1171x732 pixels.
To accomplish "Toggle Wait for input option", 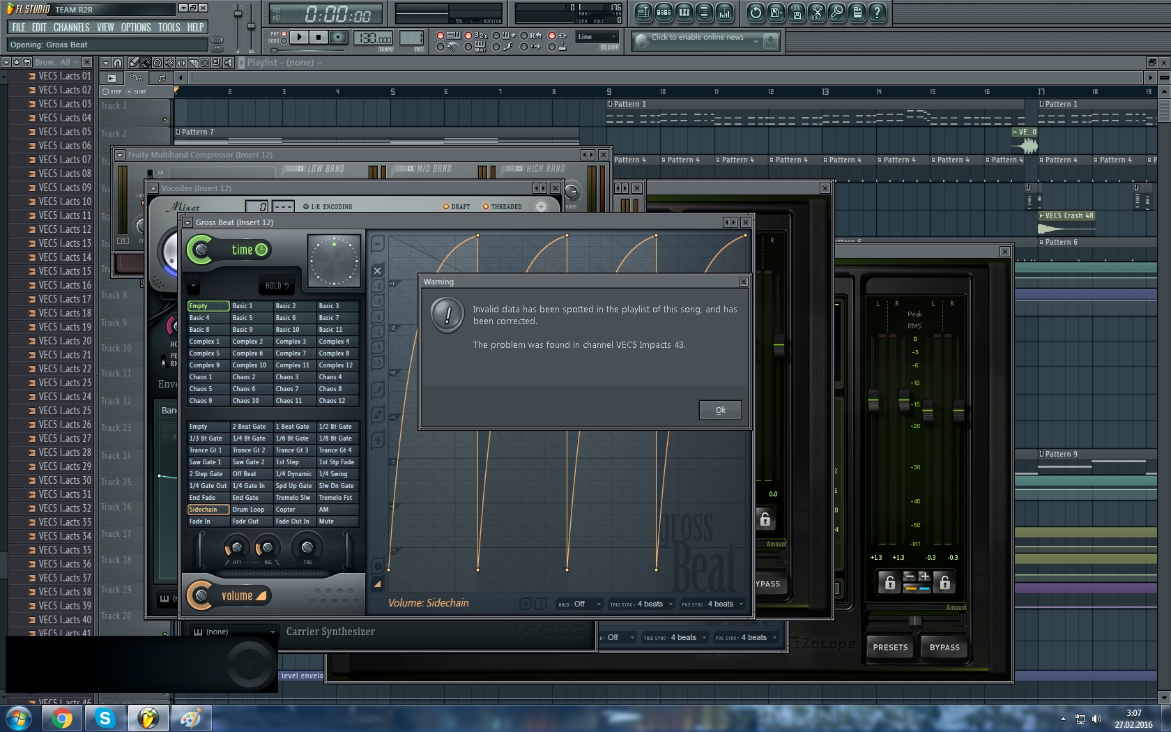I will [468, 47].
